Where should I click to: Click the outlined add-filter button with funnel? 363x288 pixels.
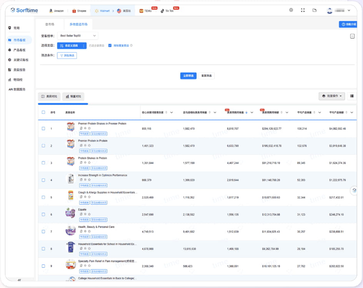(67, 56)
